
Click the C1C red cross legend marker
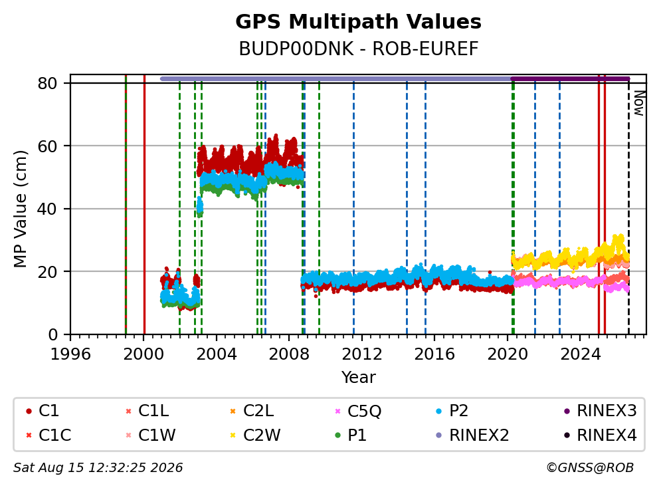click(x=29, y=435)
